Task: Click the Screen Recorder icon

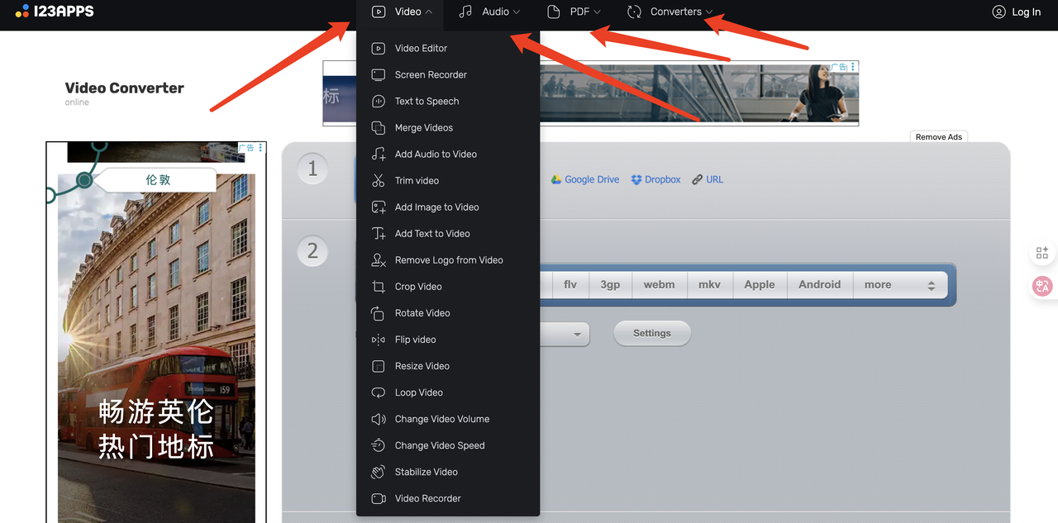Action: tap(379, 75)
